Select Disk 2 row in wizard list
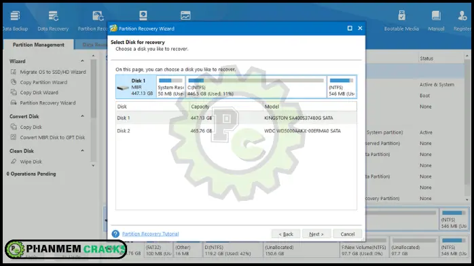 pyautogui.click(x=236, y=131)
